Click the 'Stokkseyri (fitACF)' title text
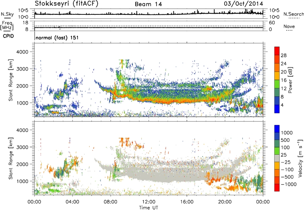 (x=66, y=4)
